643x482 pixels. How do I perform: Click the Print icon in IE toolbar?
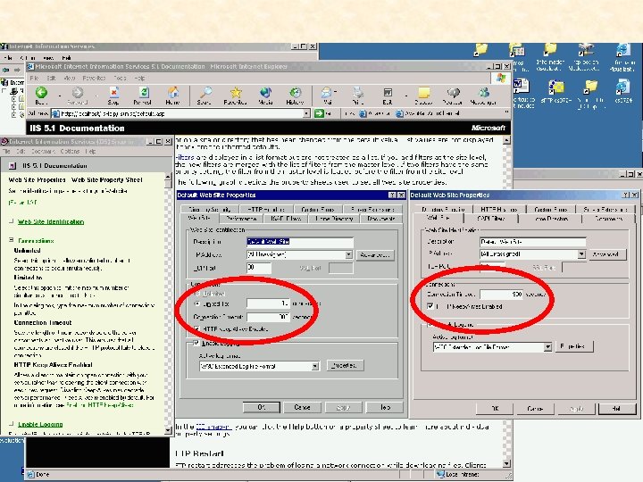357,96
